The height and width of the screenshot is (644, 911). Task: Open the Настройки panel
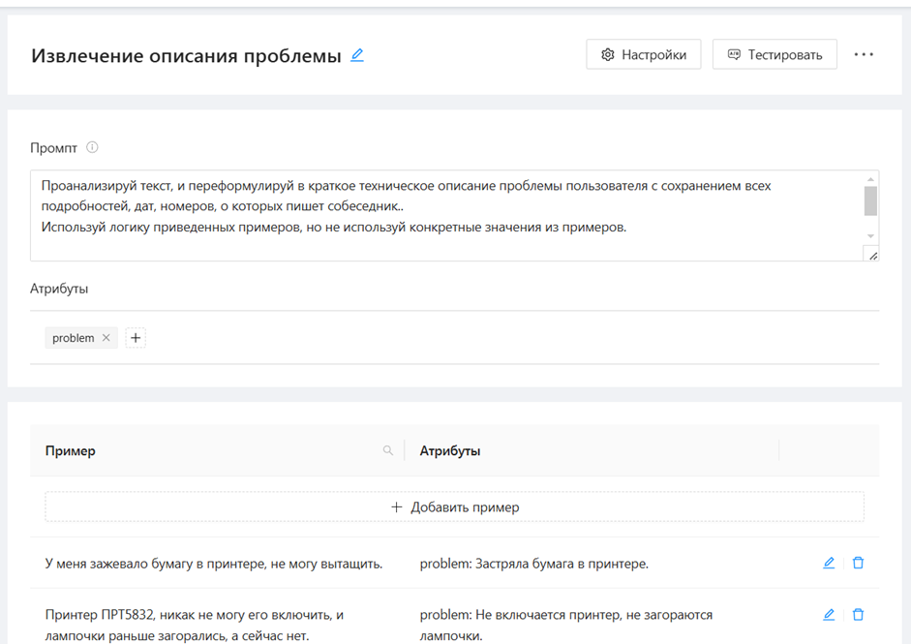[x=643, y=54]
